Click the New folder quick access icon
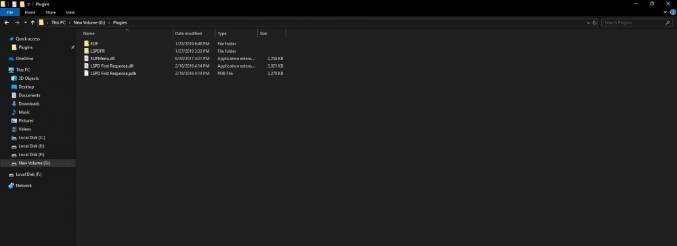Image resolution: width=677 pixels, height=246 pixels. click(x=22, y=4)
